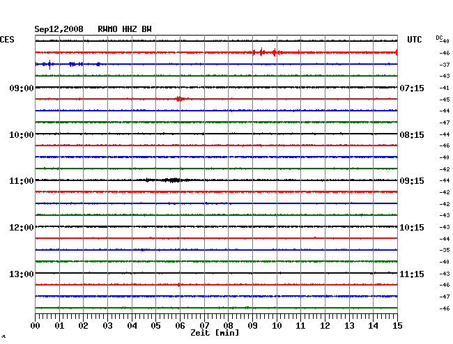Select the 10:00 local time label
The image size is (453, 344).
point(22,135)
